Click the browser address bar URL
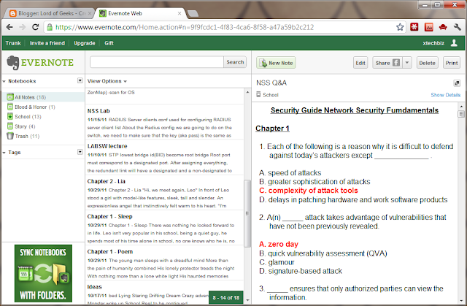This screenshot has height=306, width=467. point(185,27)
